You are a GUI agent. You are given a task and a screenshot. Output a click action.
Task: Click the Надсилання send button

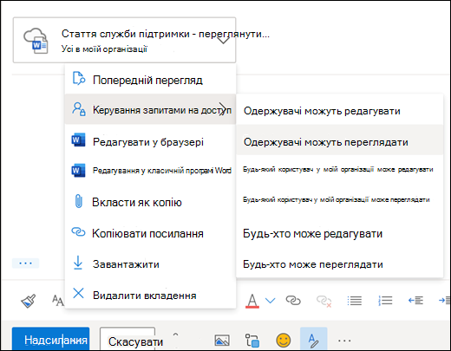(x=51, y=340)
